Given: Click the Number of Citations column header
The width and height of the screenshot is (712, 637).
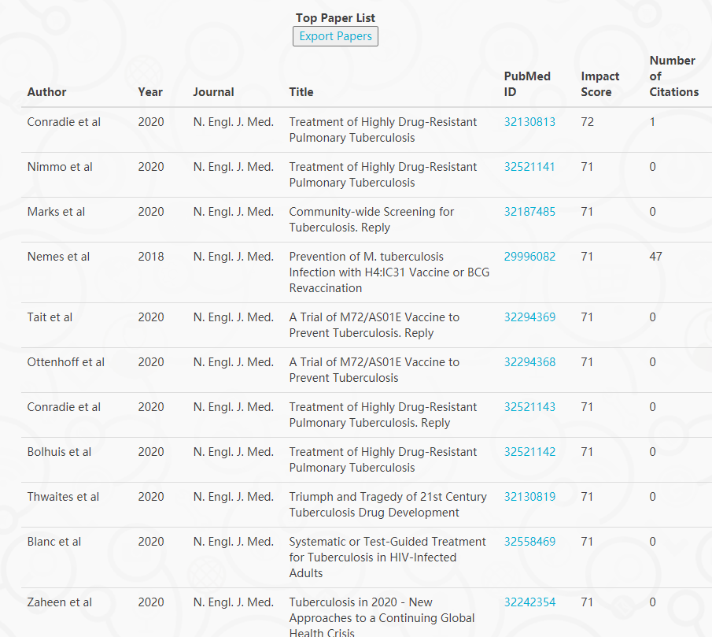Looking at the screenshot, I should [674, 76].
